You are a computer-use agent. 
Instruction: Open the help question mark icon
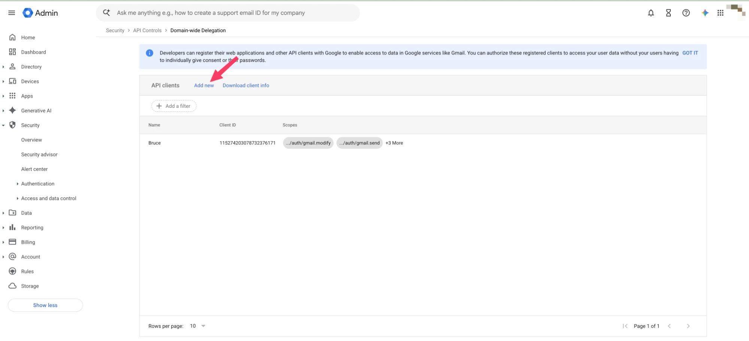[x=686, y=13]
